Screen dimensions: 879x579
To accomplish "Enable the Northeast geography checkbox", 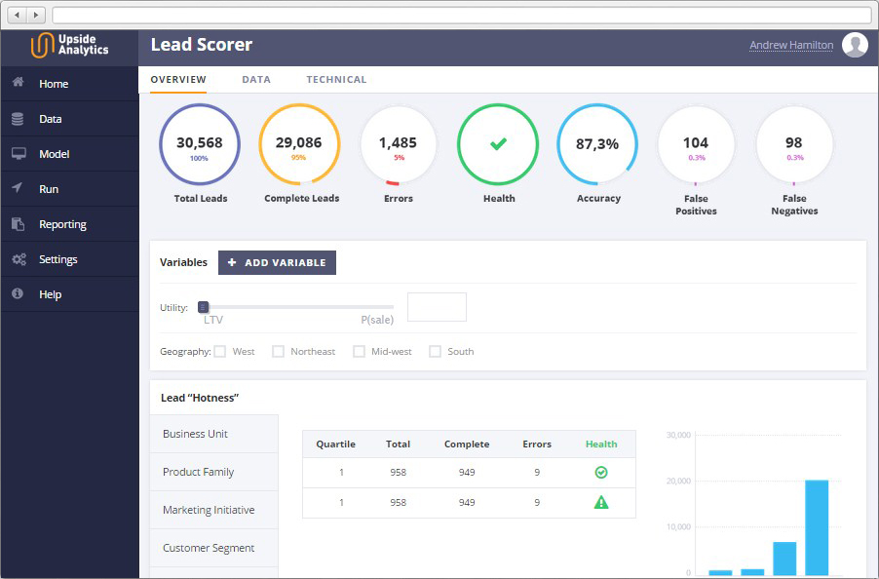I will pyautogui.click(x=278, y=352).
